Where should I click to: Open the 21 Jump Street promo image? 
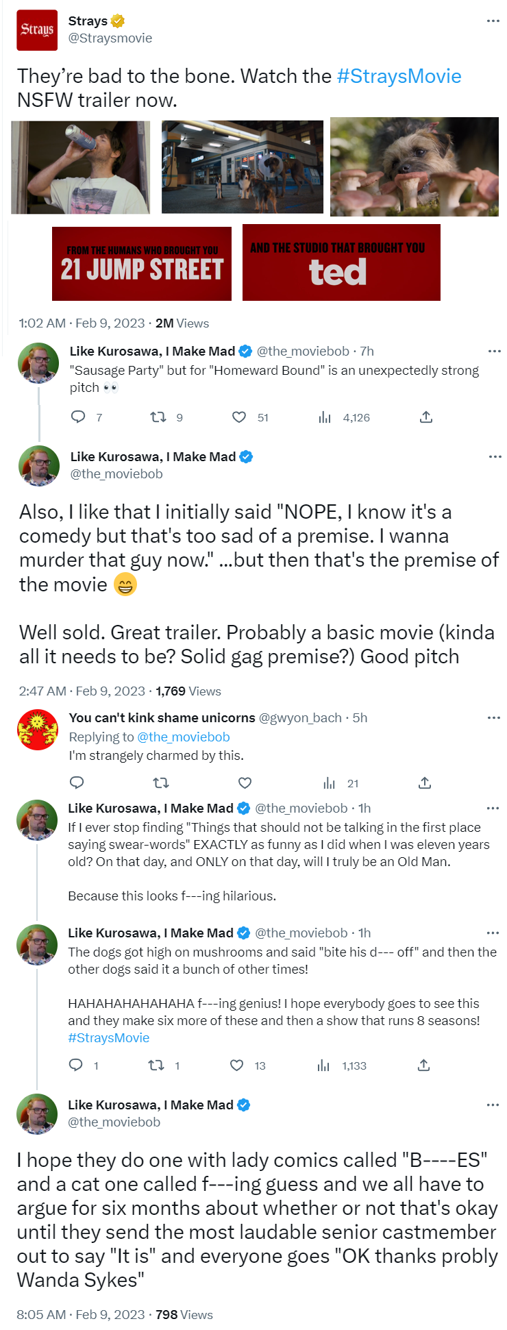(142, 264)
